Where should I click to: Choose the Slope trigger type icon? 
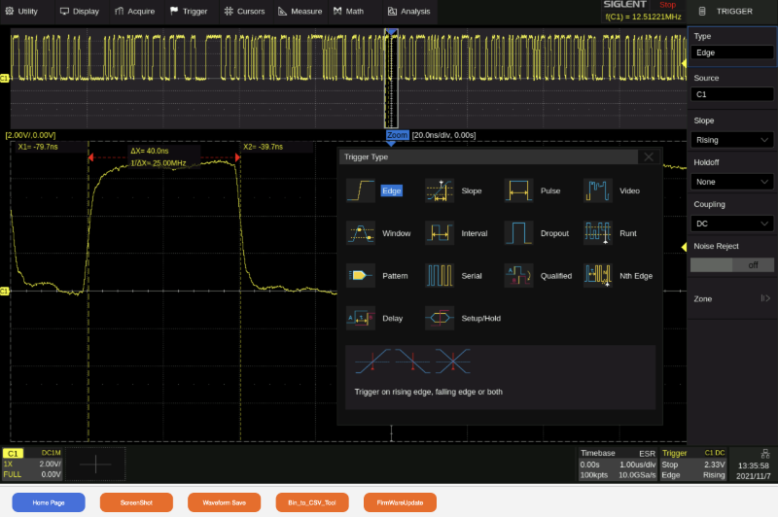[x=440, y=190]
